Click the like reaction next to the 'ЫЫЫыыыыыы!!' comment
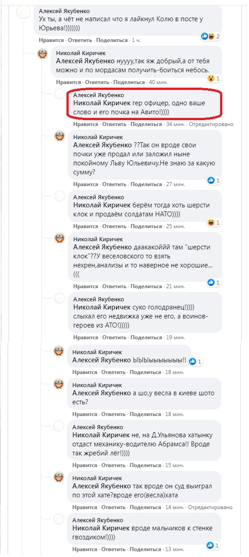Viewport: 249px width, 557px height. pos(193,361)
